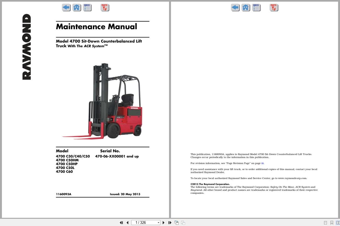
Task: Click the model line 4700 C60
Action: pos(64,172)
